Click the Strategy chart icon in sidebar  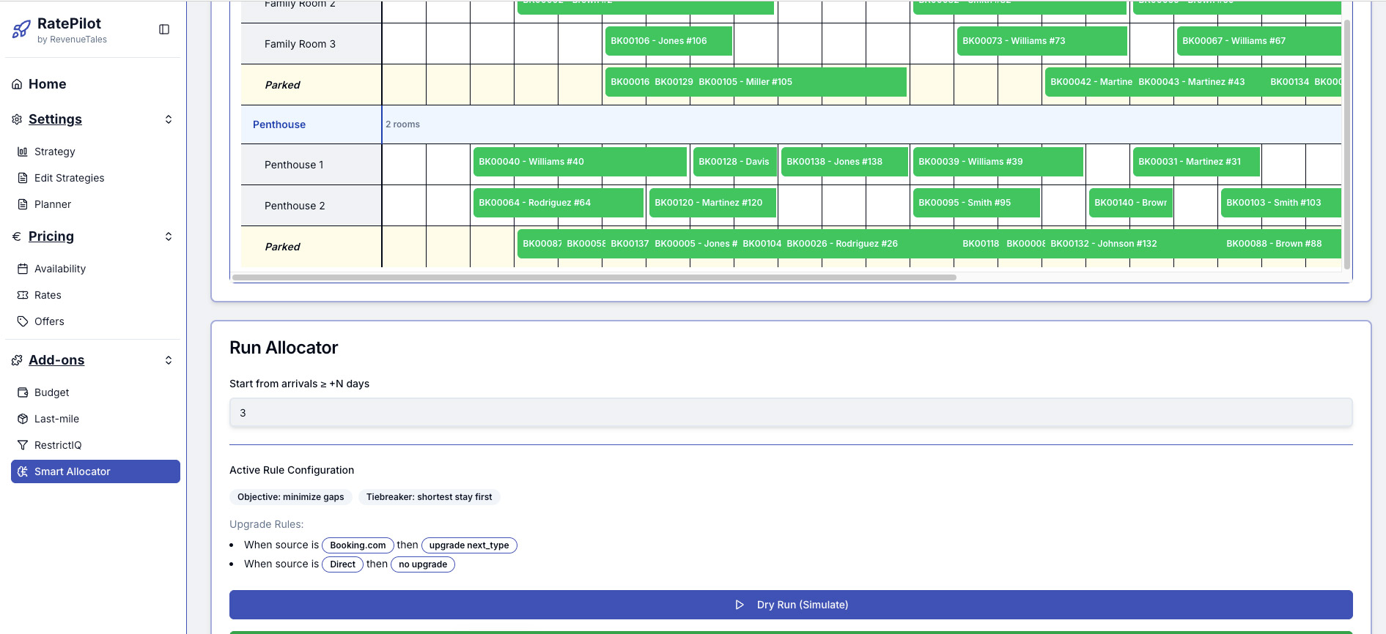(23, 152)
